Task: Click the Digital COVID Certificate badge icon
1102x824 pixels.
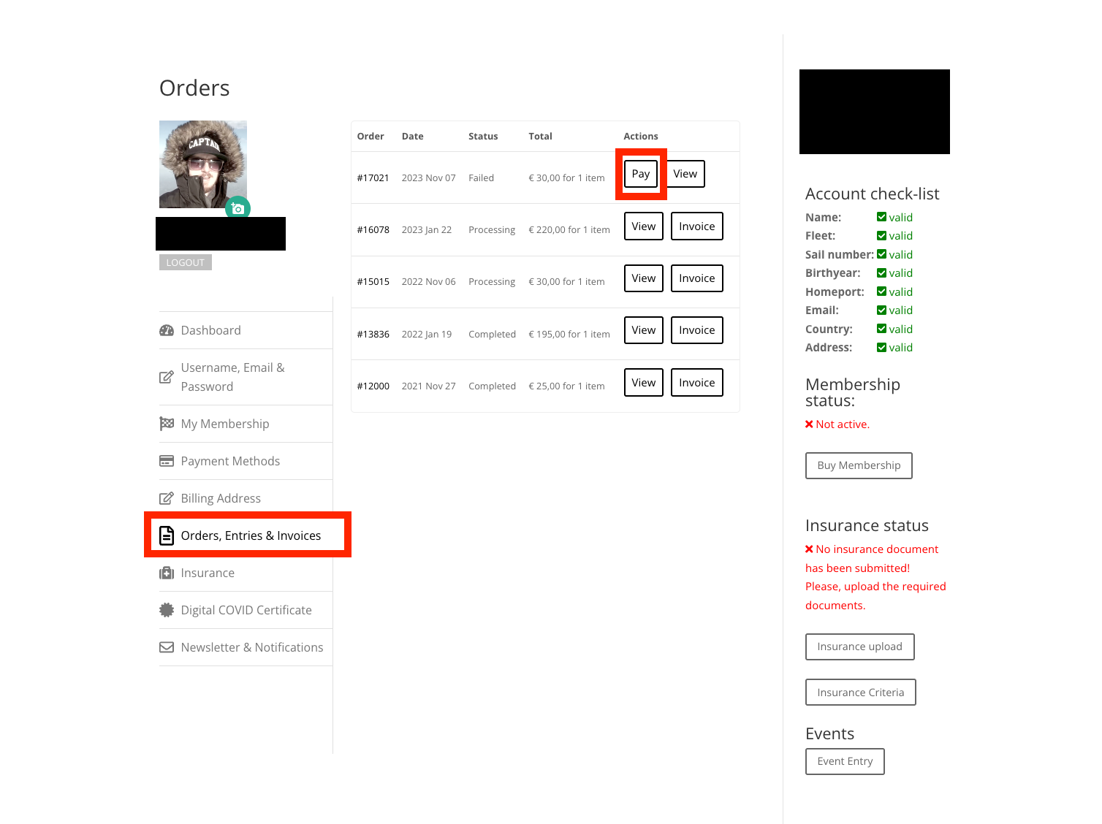Action: pos(167,610)
